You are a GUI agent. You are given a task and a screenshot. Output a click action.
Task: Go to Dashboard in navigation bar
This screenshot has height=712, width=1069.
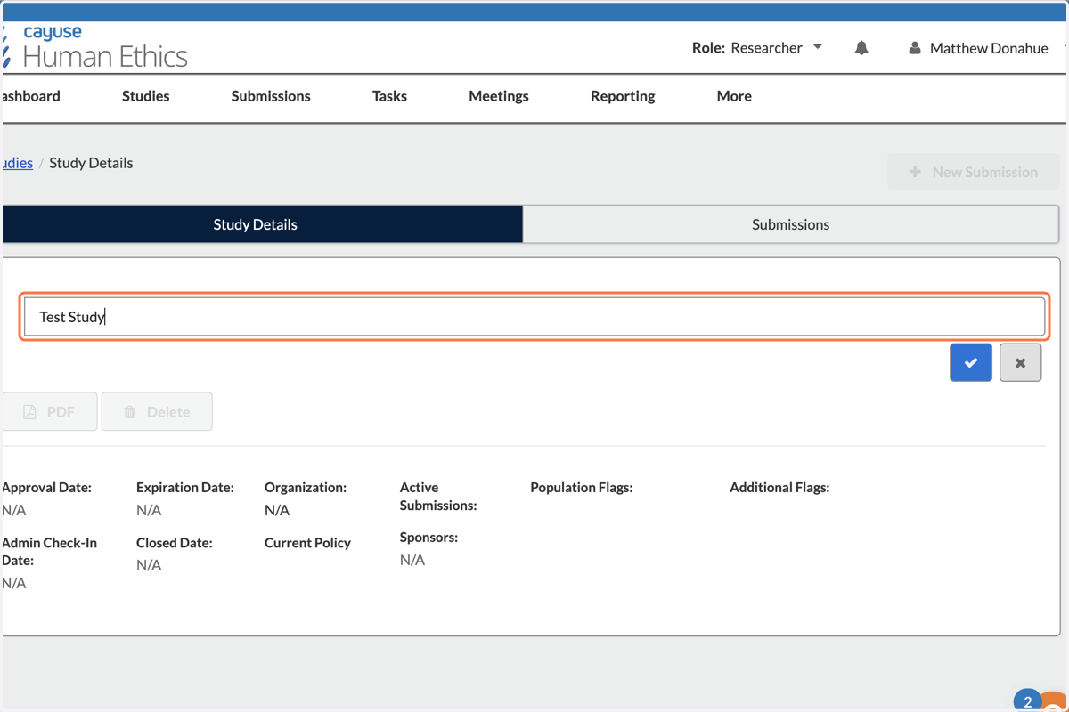(30, 96)
